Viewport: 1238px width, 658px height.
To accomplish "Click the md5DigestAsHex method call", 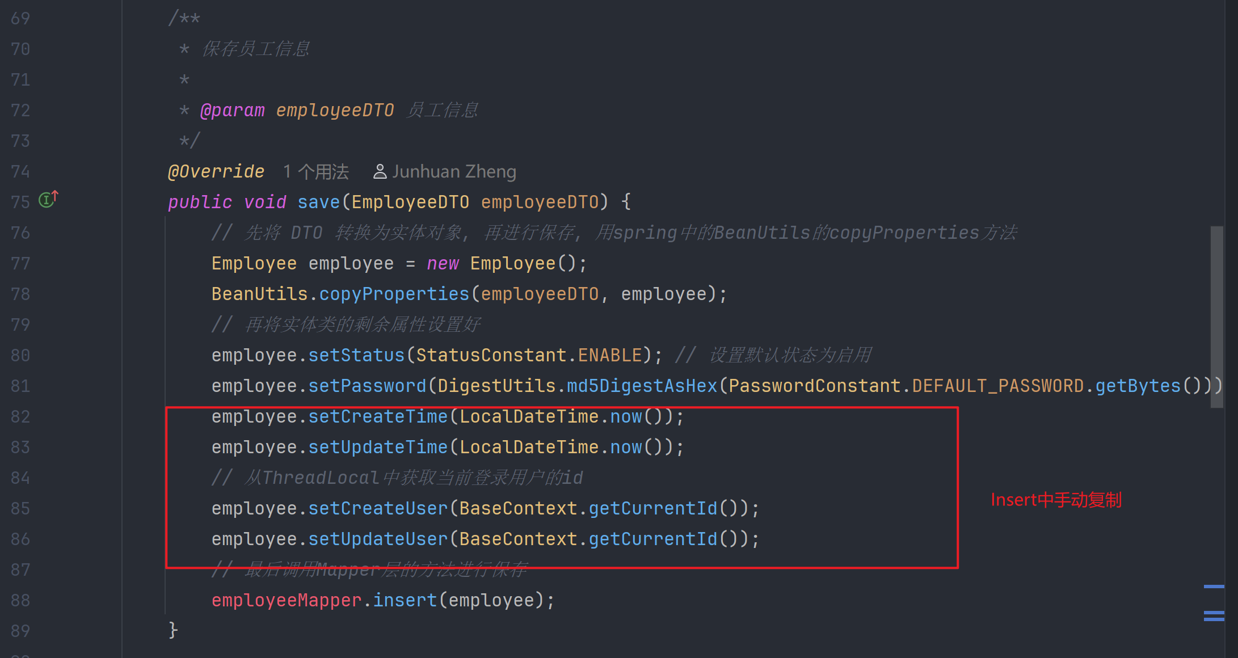I will 642,386.
